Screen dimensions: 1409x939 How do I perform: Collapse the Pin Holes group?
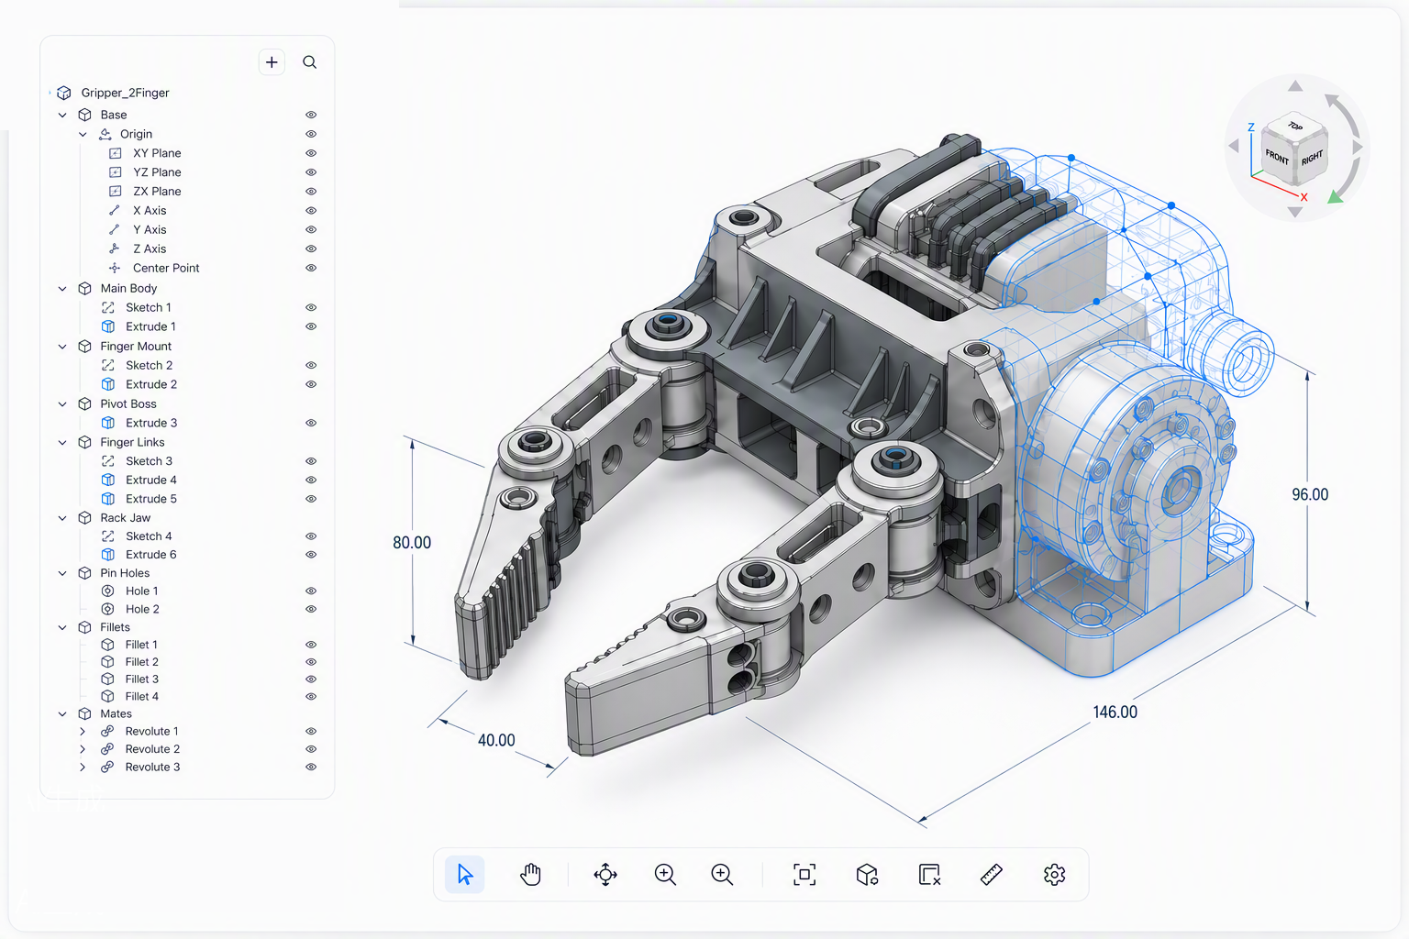62,574
